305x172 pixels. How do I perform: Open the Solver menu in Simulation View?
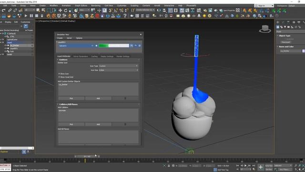[69, 38]
